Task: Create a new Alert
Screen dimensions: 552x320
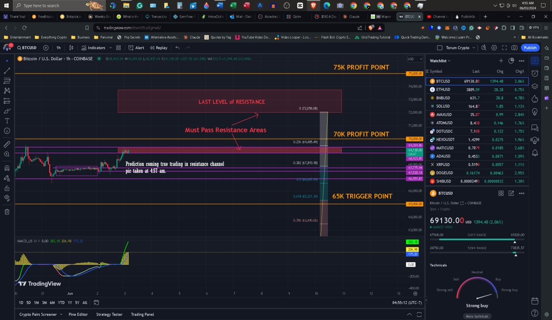Action: 136,47
